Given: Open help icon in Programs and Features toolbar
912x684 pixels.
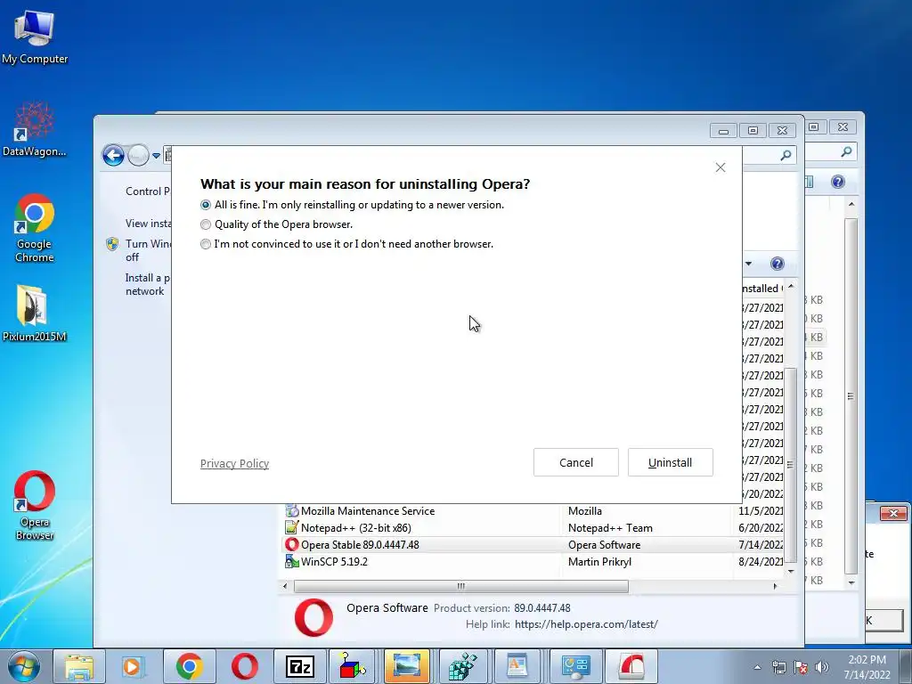Looking at the screenshot, I should 777,264.
